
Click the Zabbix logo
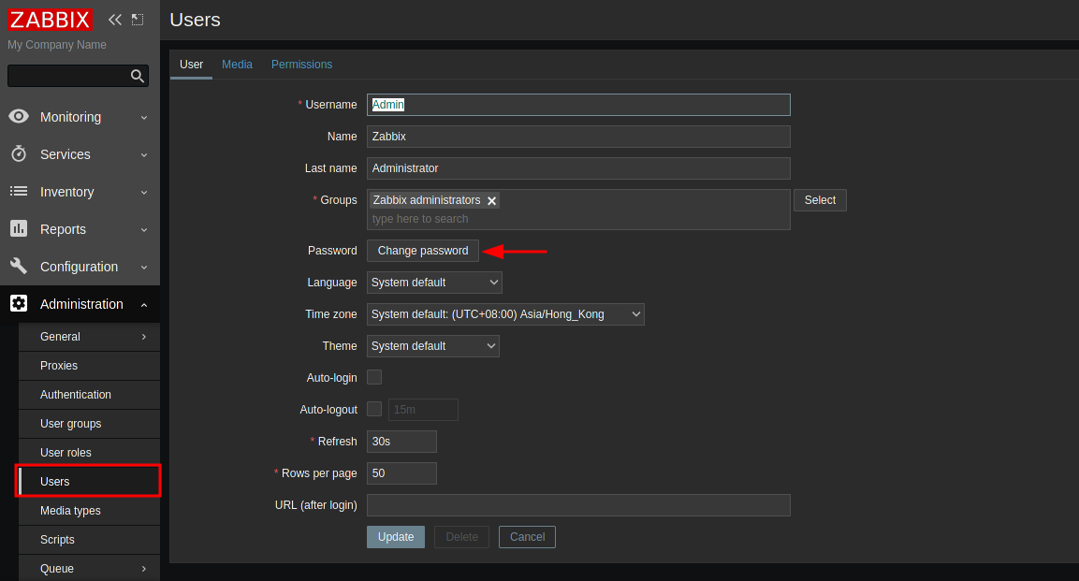click(x=50, y=20)
